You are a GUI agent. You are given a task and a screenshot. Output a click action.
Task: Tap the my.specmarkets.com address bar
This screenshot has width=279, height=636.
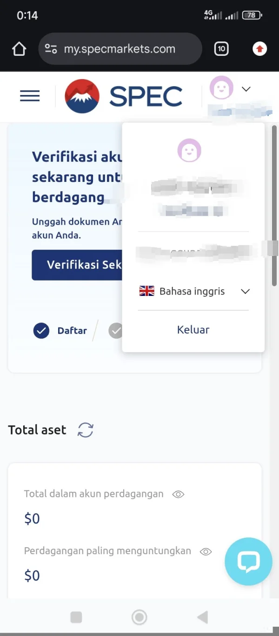click(x=120, y=49)
